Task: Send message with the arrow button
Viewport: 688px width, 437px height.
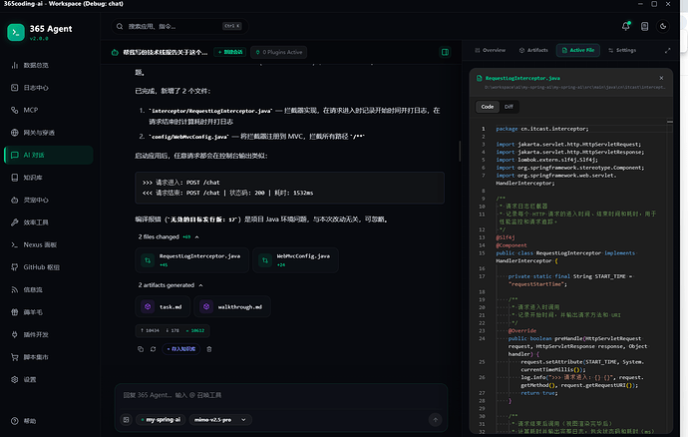Action: click(x=436, y=420)
